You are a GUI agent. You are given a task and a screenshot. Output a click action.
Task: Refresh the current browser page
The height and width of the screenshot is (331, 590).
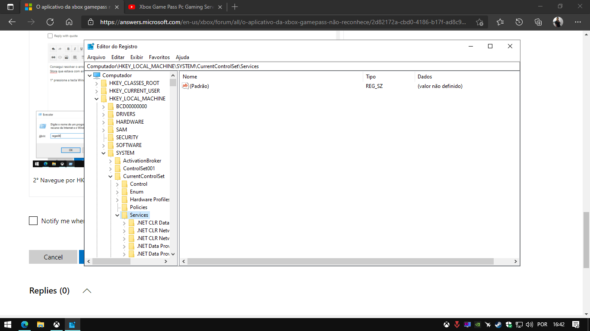pos(50,22)
